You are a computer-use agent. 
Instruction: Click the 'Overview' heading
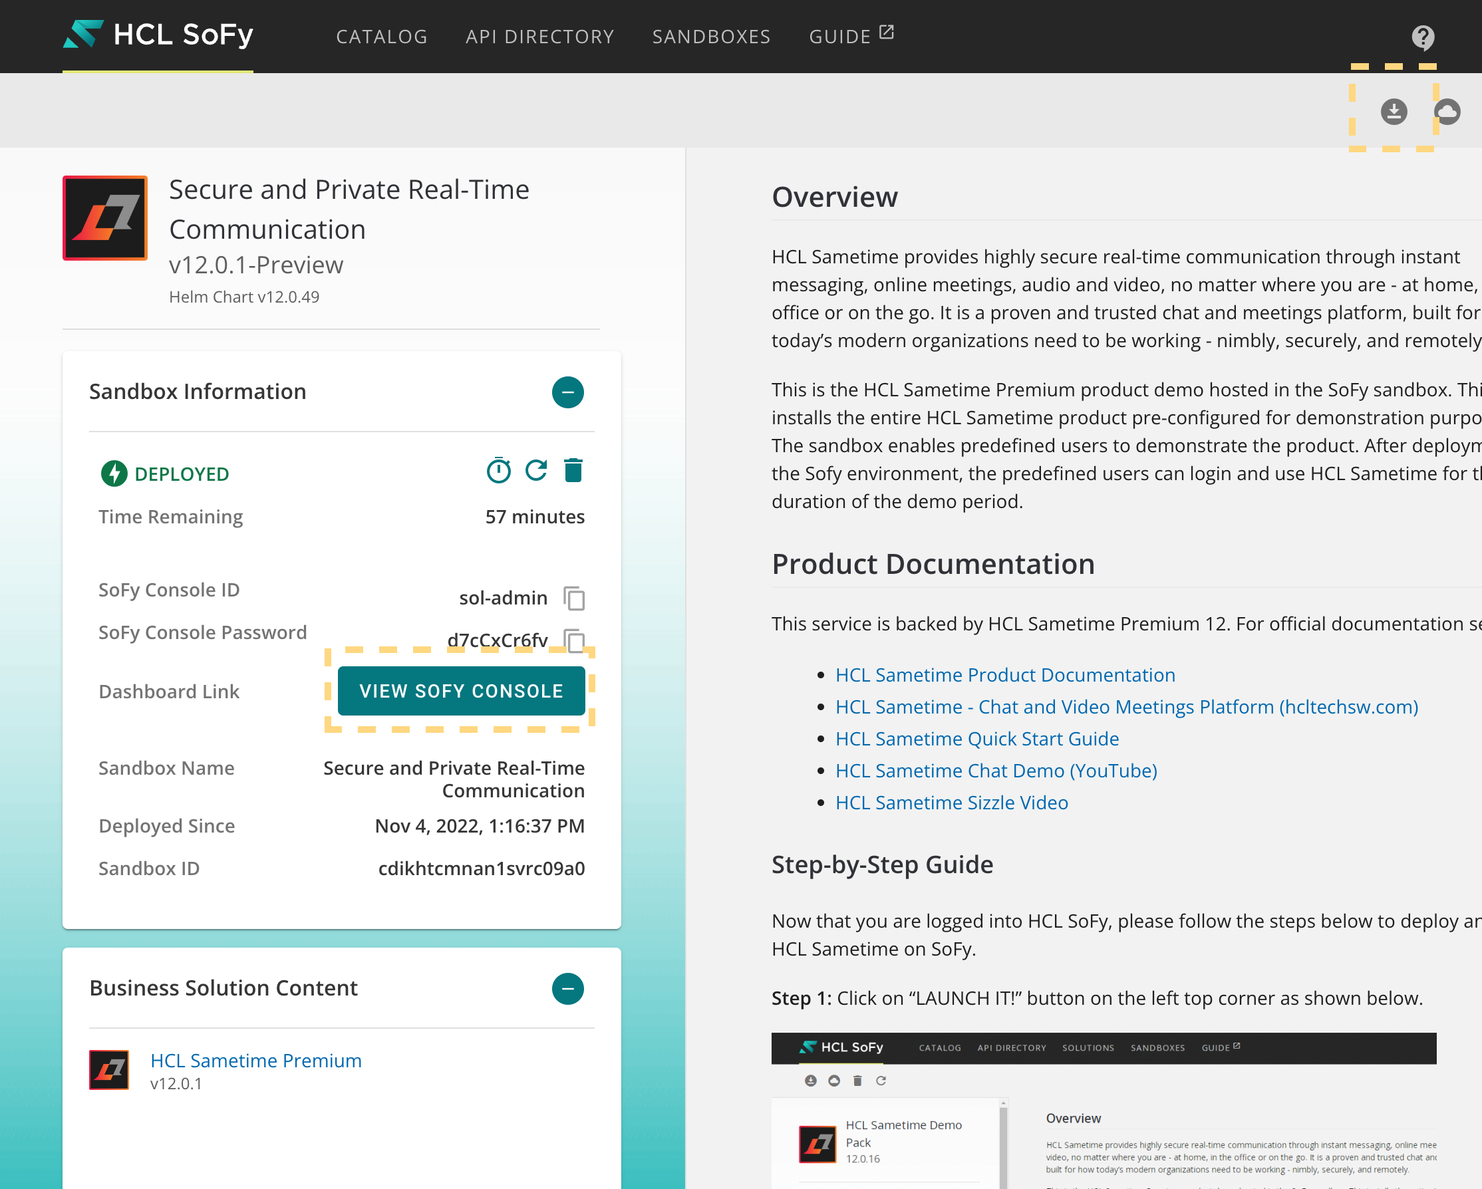pyautogui.click(x=835, y=198)
